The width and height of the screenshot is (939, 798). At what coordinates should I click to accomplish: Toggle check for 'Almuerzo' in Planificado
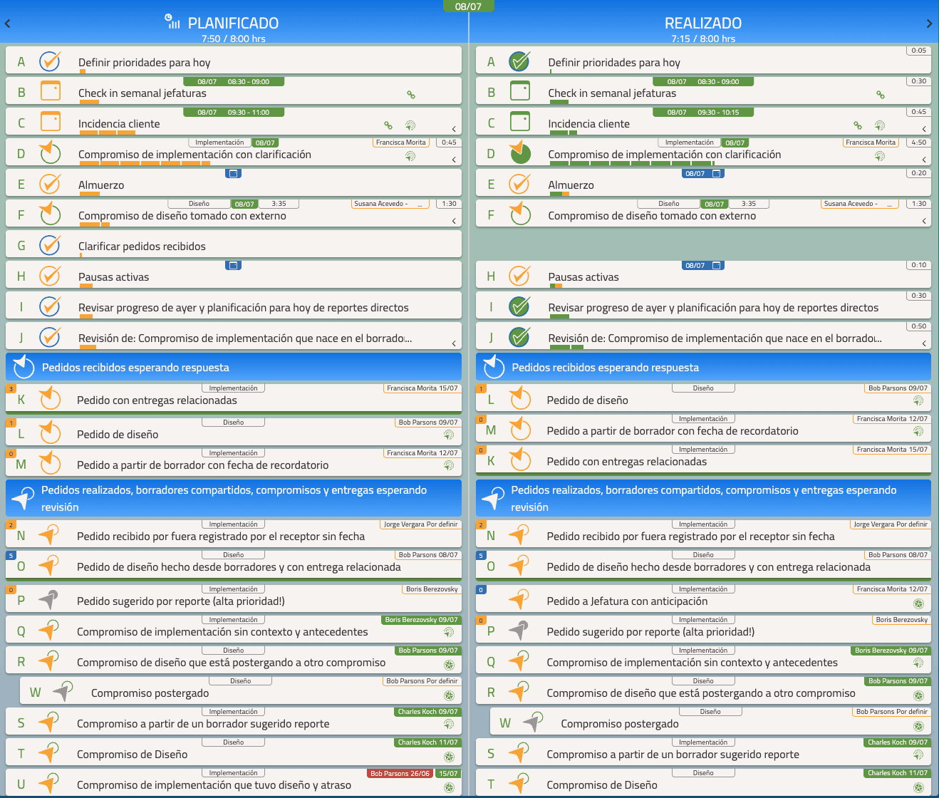[x=50, y=184]
